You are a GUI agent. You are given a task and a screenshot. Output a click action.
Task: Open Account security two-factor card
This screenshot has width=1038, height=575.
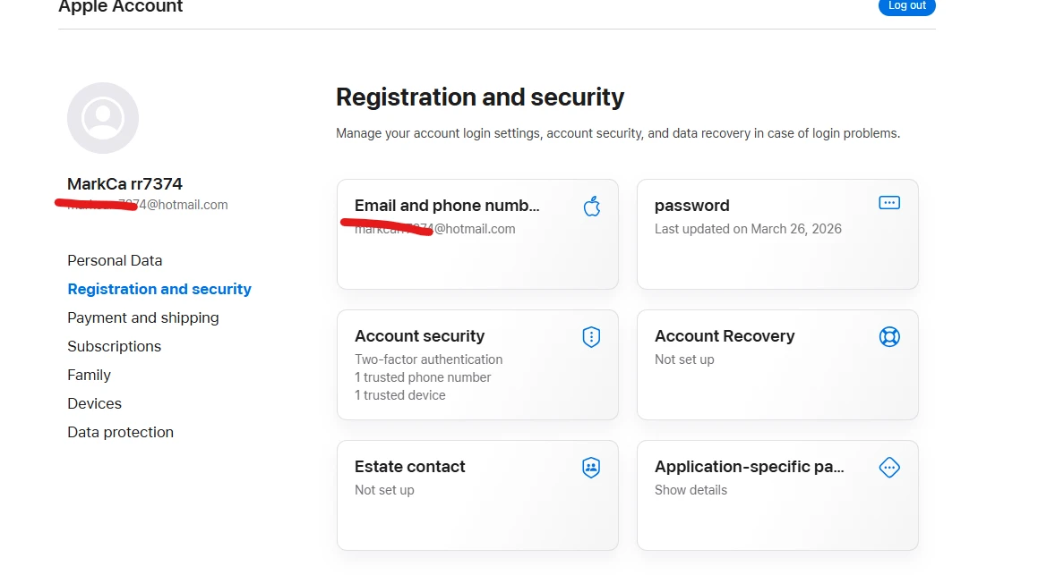[477, 365]
